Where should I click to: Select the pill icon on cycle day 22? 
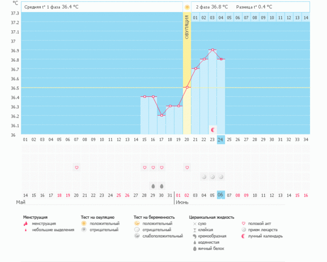(x=204, y=177)
